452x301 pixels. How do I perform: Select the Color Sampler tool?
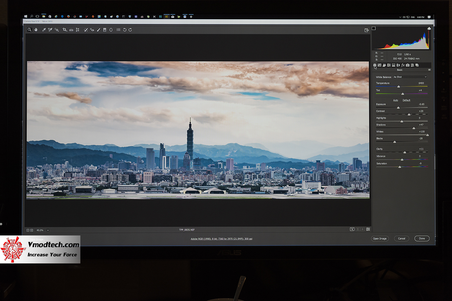pyautogui.click(x=50, y=30)
